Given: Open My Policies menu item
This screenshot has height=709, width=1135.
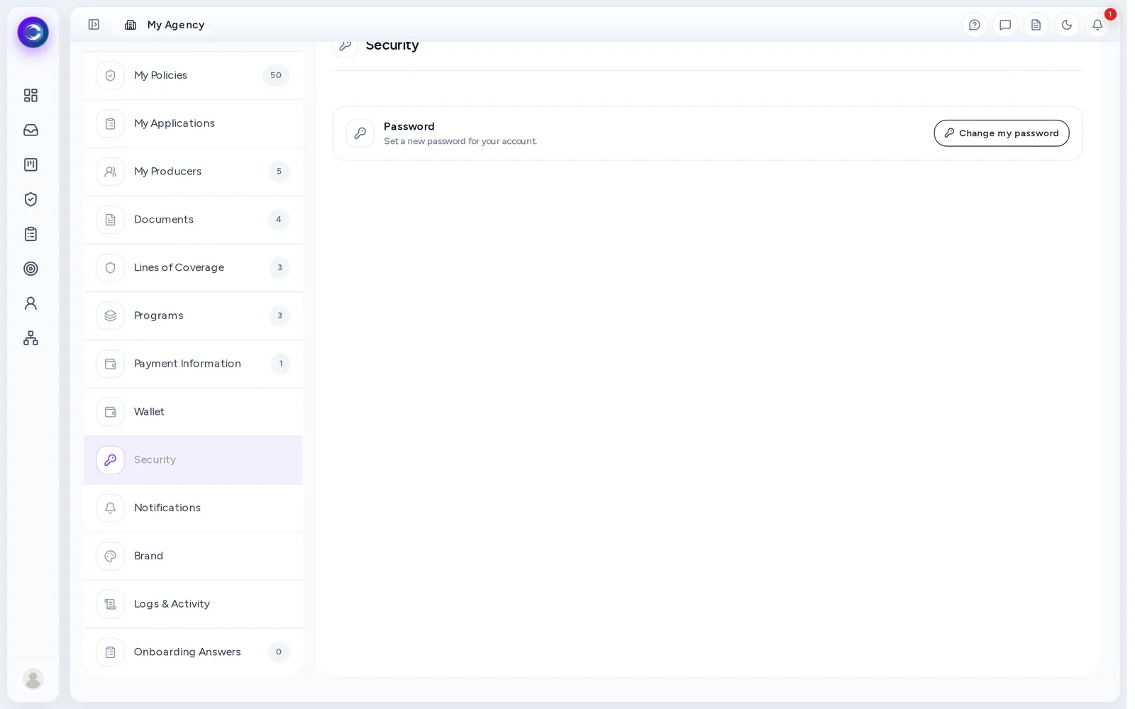Looking at the screenshot, I should pyautogui.click(x=193, y=75).
